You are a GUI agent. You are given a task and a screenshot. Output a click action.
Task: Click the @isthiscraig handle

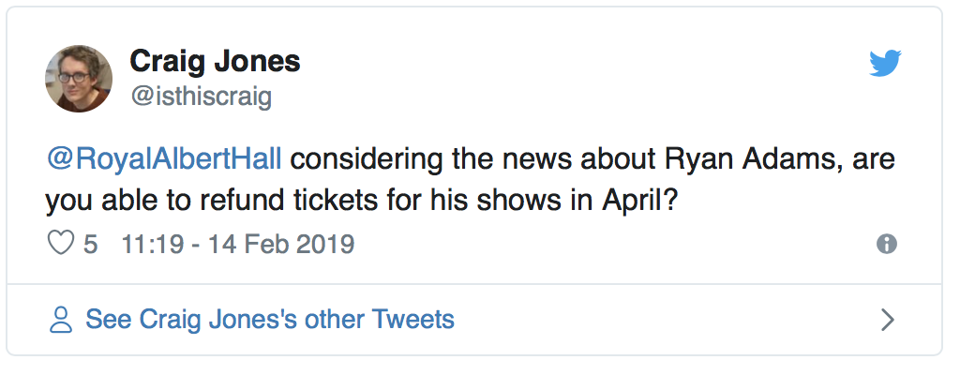point(200,95)
